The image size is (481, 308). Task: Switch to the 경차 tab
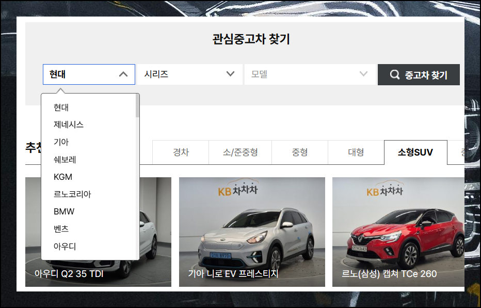pyautogui.click(x=181, y=152)
